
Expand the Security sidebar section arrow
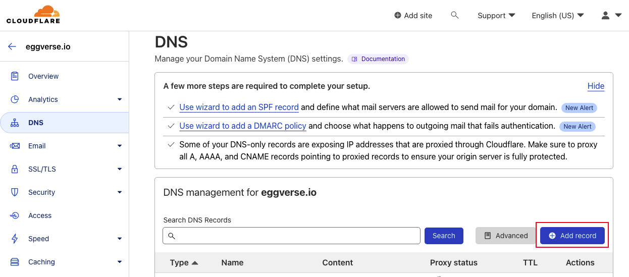(x=120, y=192)
